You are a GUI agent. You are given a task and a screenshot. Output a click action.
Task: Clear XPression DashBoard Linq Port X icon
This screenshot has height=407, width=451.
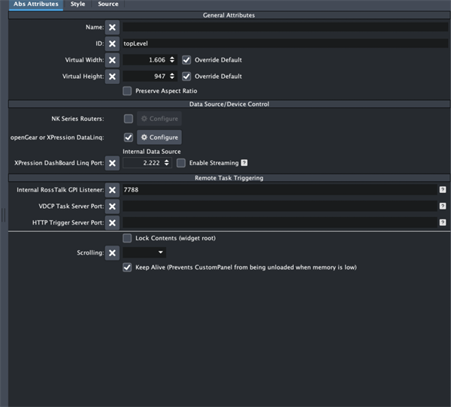[x=112, y=162]
